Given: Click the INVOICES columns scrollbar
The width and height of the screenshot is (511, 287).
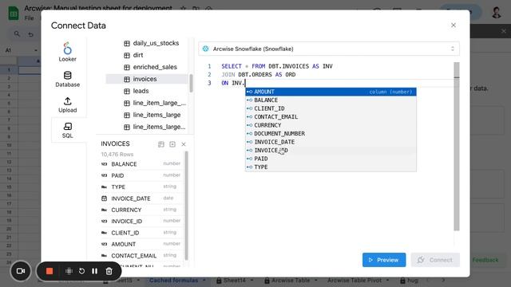Looking at the screenshot, I should pos(186,206).
